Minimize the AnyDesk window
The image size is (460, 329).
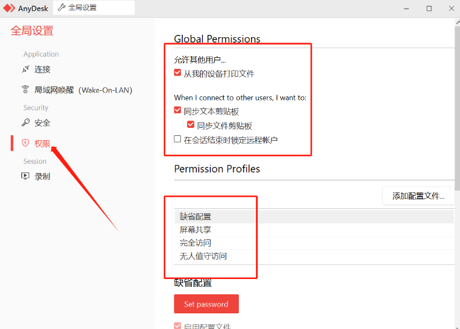(406, 9)
